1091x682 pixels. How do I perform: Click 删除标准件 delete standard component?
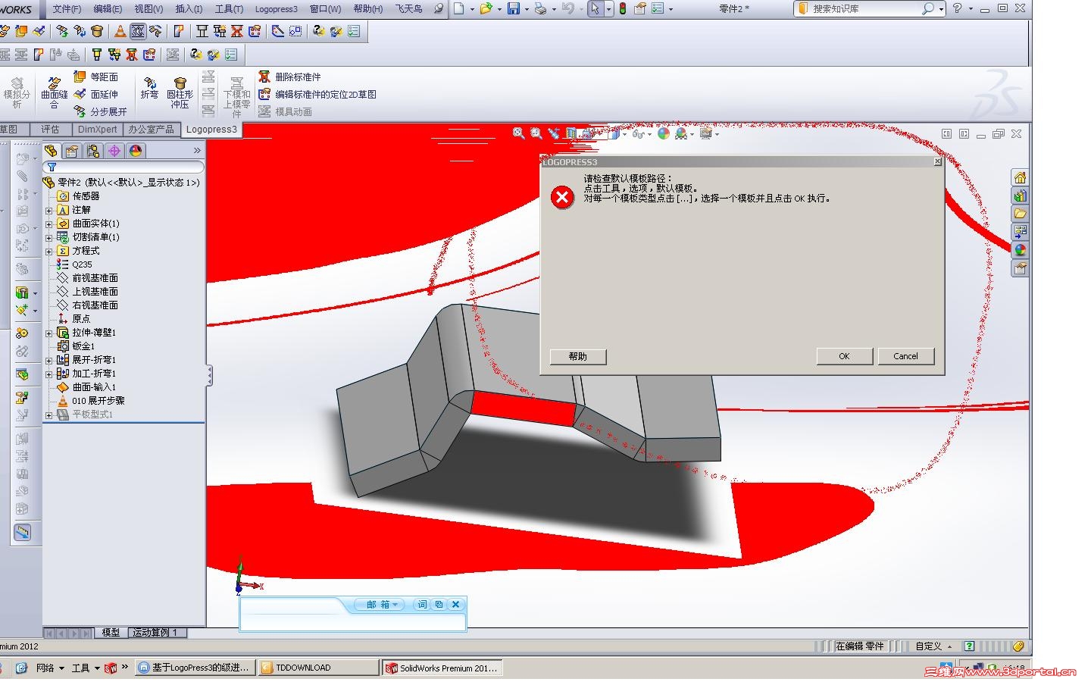[x=289, y=77]
